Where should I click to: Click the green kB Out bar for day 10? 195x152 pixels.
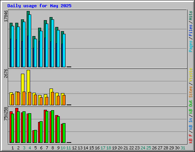coord(64,133)
